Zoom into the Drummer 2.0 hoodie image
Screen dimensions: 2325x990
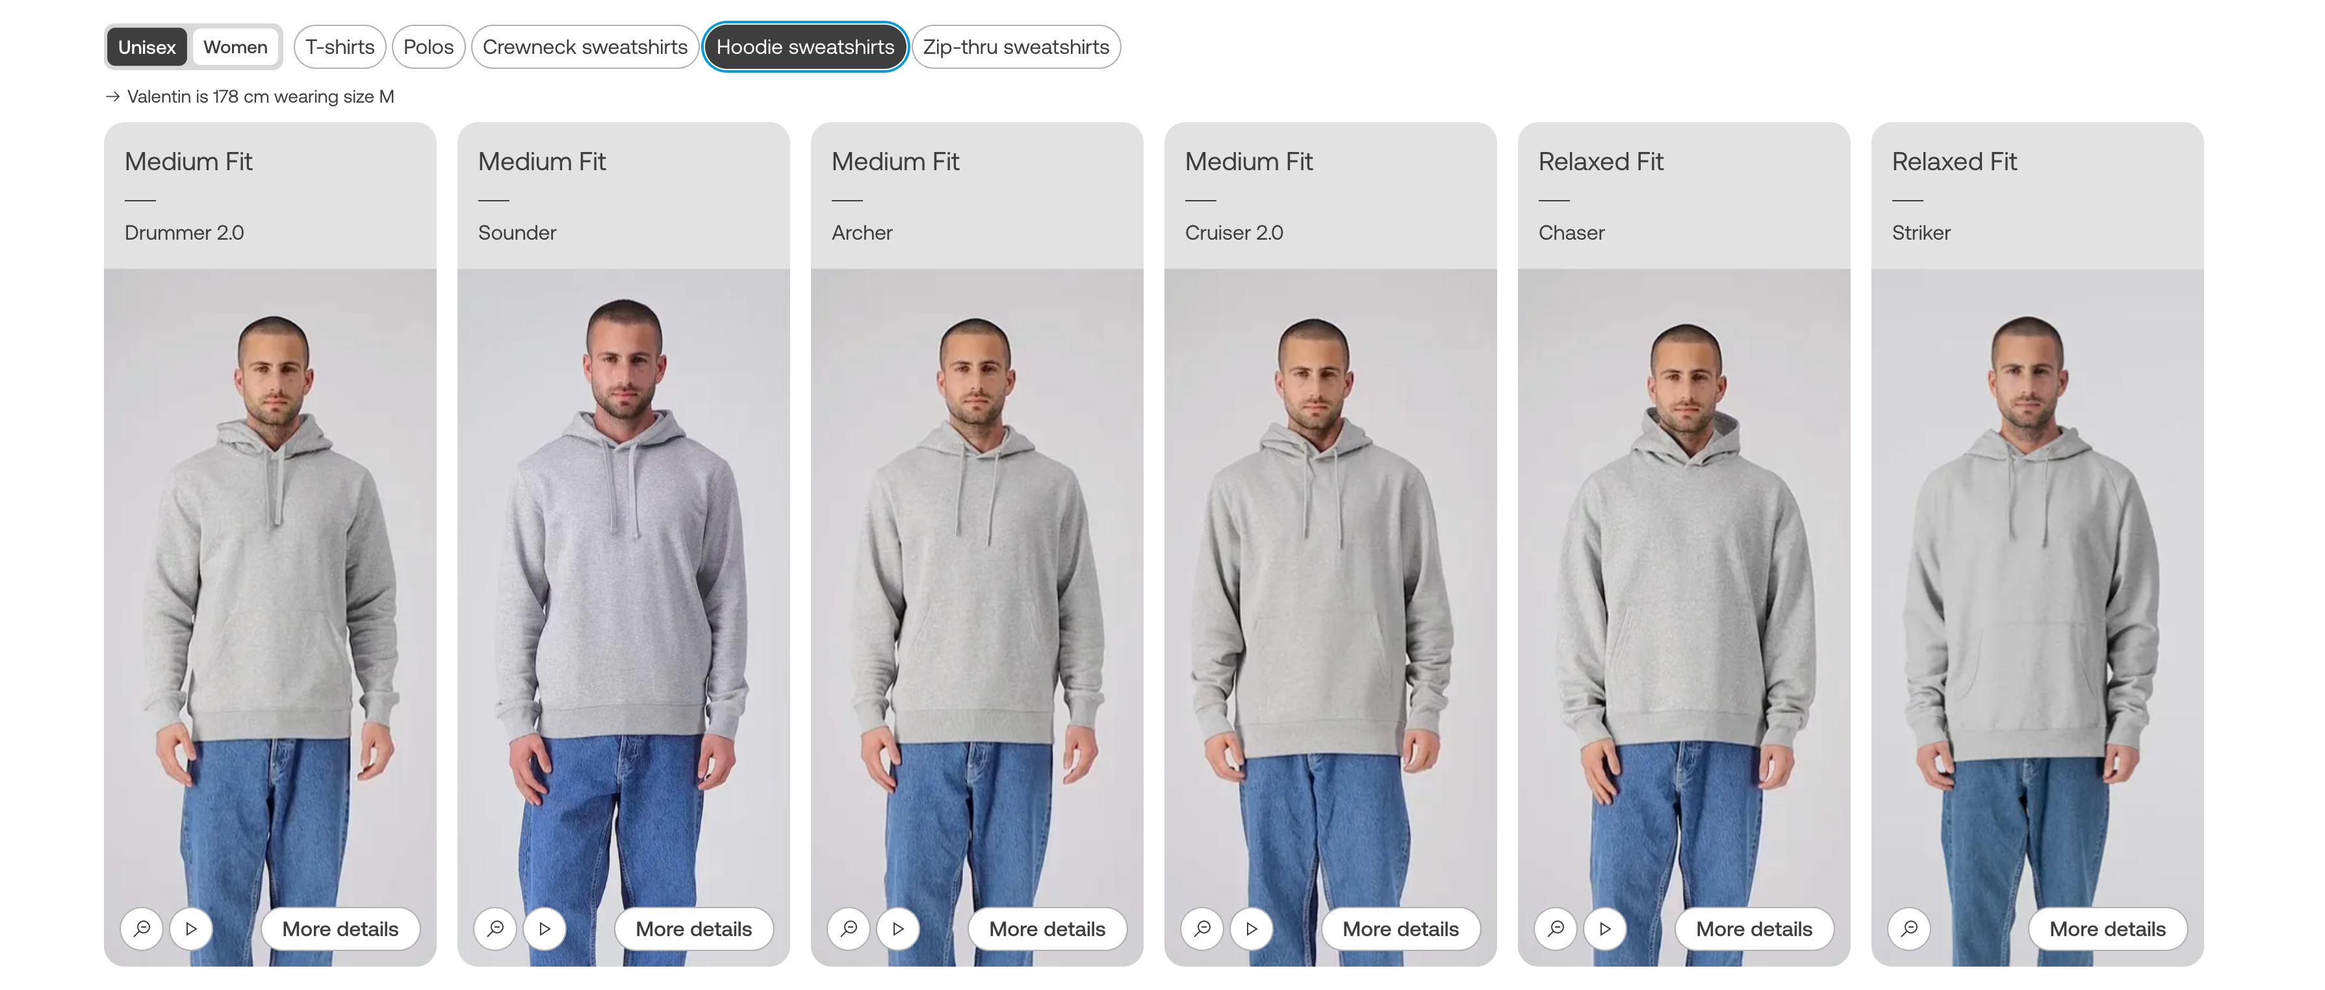pyautogui.click(x=142, y=929)
